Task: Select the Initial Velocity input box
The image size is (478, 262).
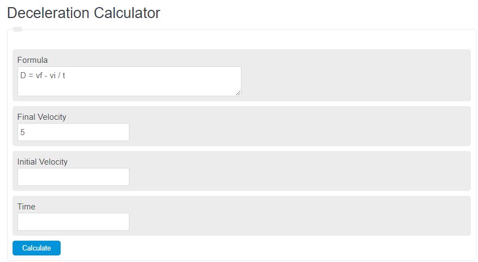Action: 73,177
